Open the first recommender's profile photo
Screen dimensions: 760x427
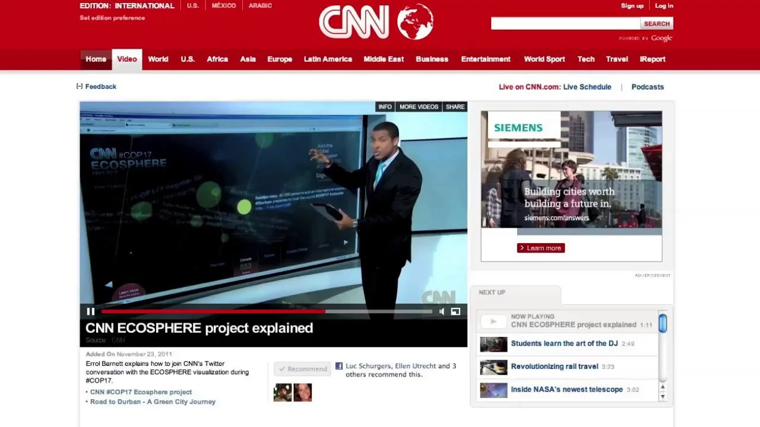tap(283, 393)
